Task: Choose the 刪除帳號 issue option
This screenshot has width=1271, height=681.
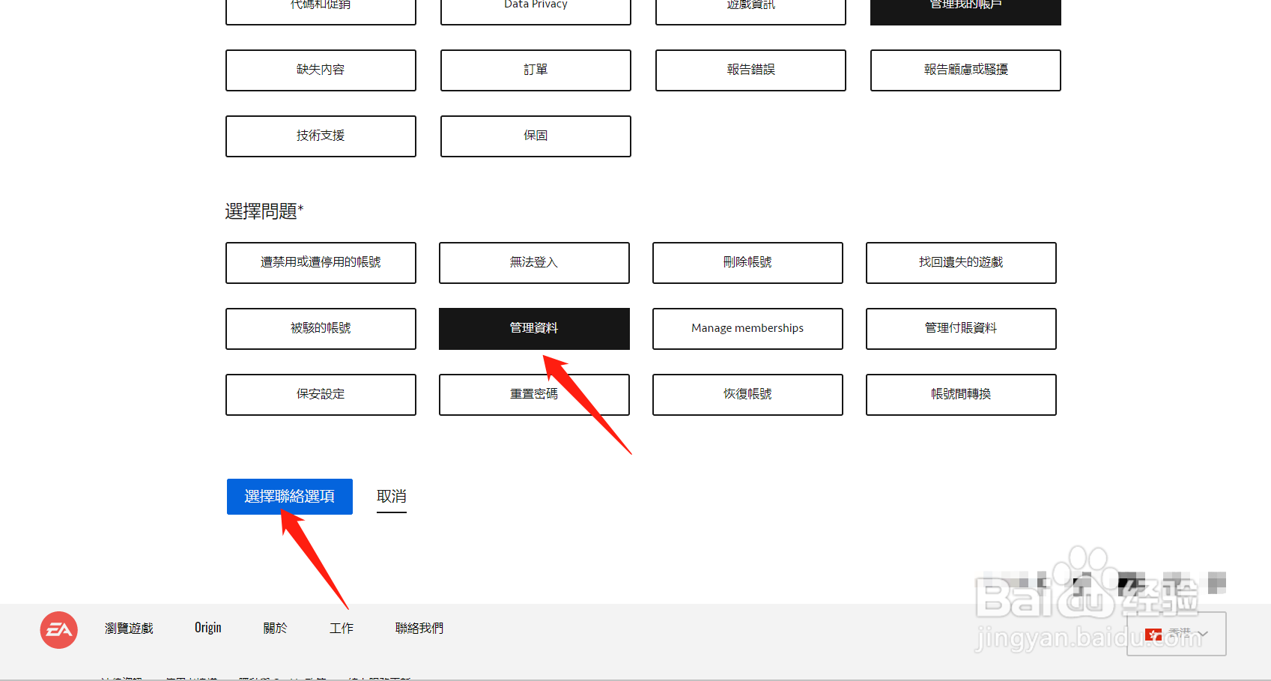Action: pyautogui.click(x=747, y=263)
